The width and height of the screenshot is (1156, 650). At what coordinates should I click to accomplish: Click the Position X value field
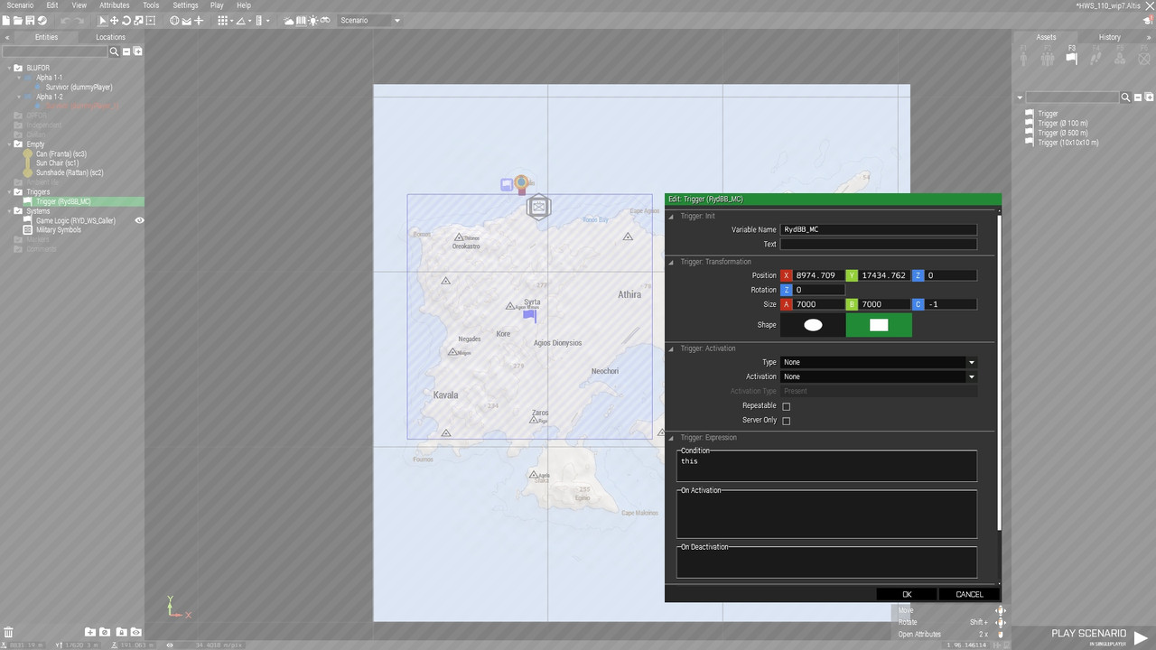(x=818, y=275)
